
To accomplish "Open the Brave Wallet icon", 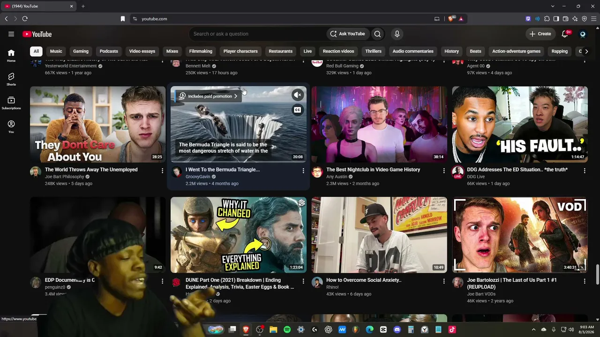I will (565, 19).
